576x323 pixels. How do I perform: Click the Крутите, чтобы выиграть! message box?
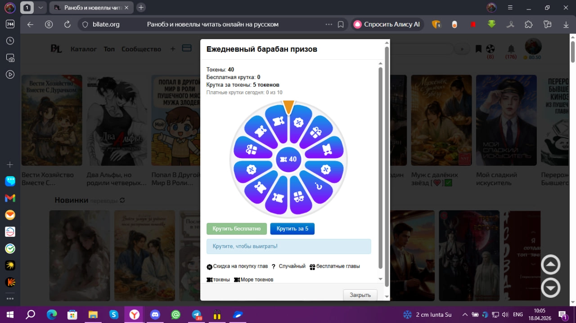pyautogui.click(x=289, y=246)
